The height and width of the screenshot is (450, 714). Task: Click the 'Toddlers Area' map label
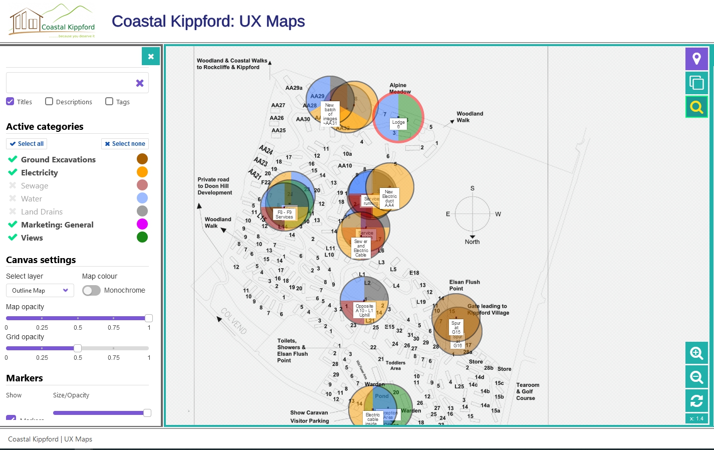pos(395,365)
